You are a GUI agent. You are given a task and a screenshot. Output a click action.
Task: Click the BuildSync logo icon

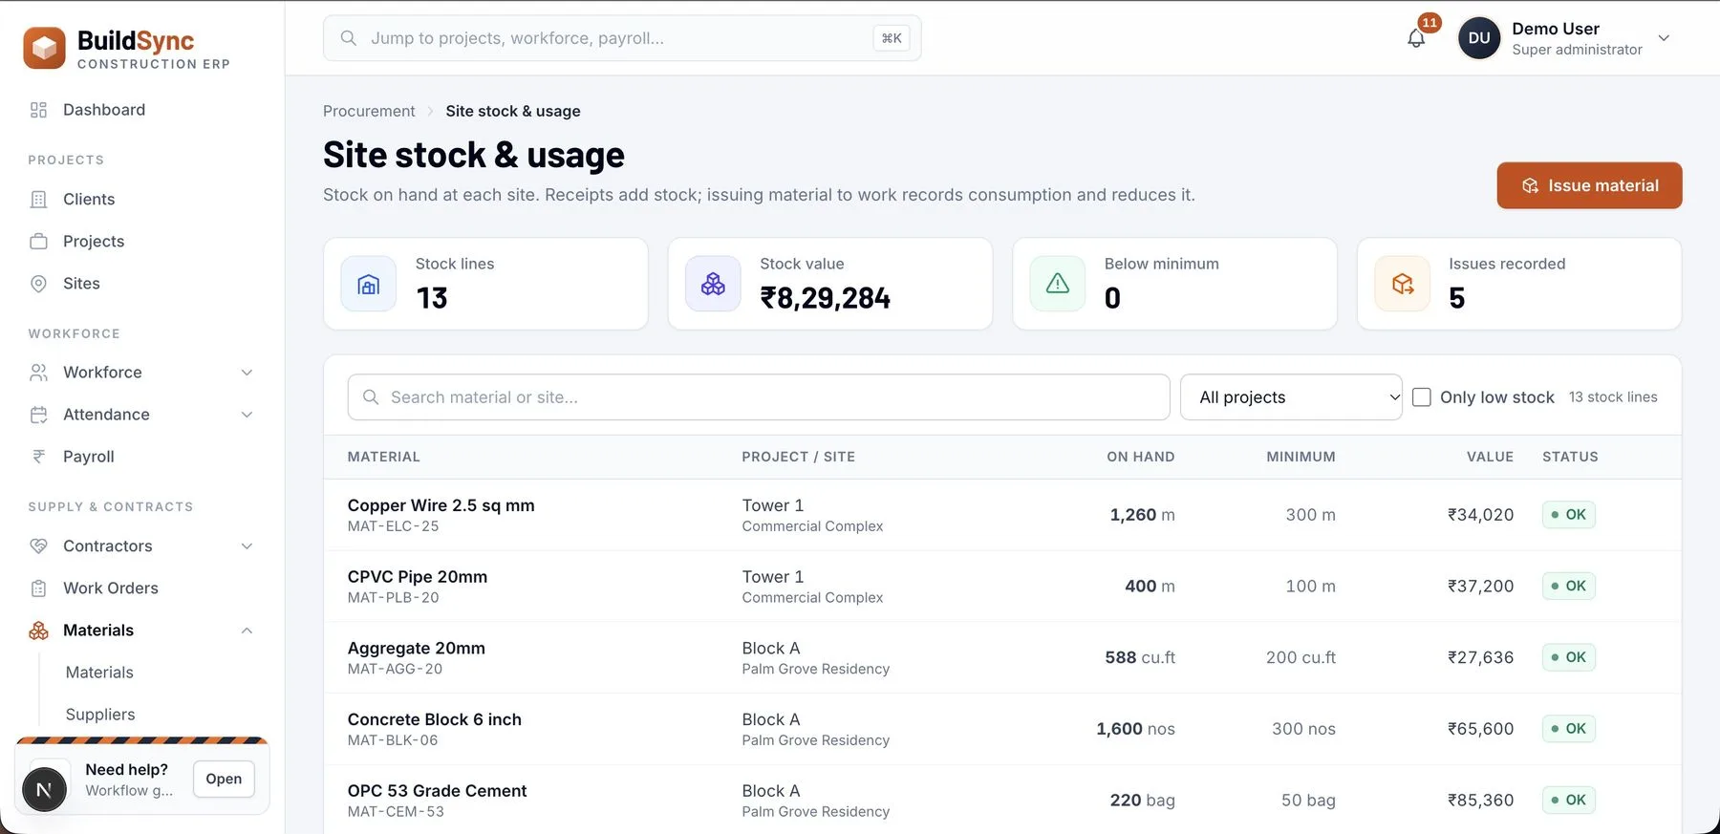[x=44, y=48]
